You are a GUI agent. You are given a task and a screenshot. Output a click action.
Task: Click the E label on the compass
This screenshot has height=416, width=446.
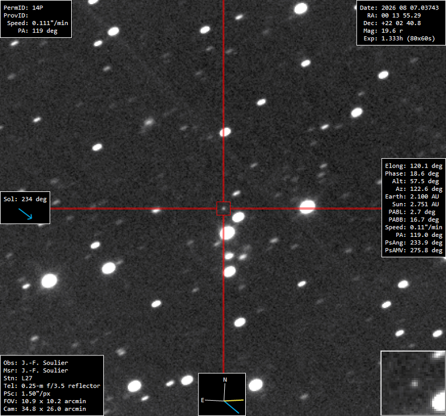[203, 400]
